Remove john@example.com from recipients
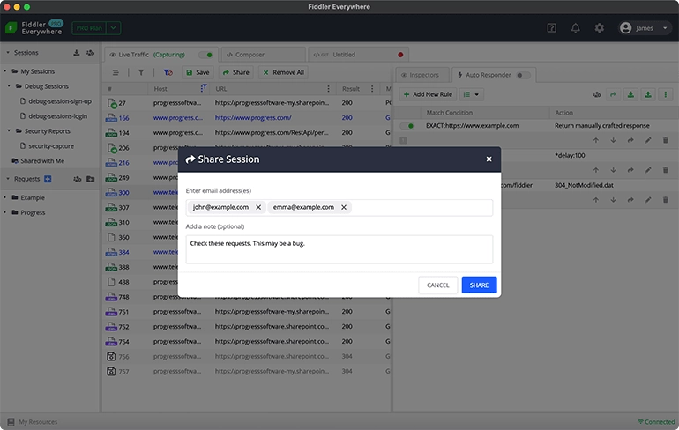 tap(258, 207)
